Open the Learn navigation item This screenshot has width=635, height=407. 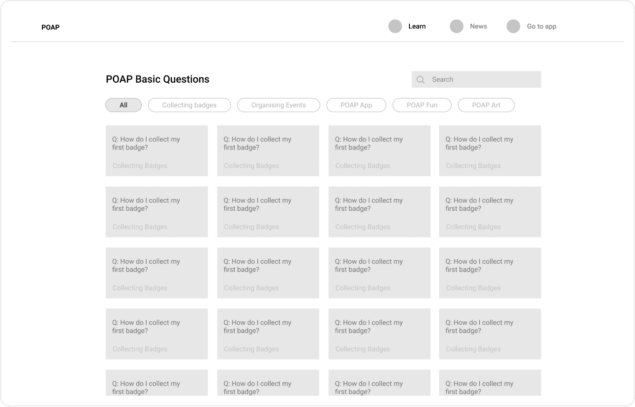pyautogui.click(x=417, y=26)
